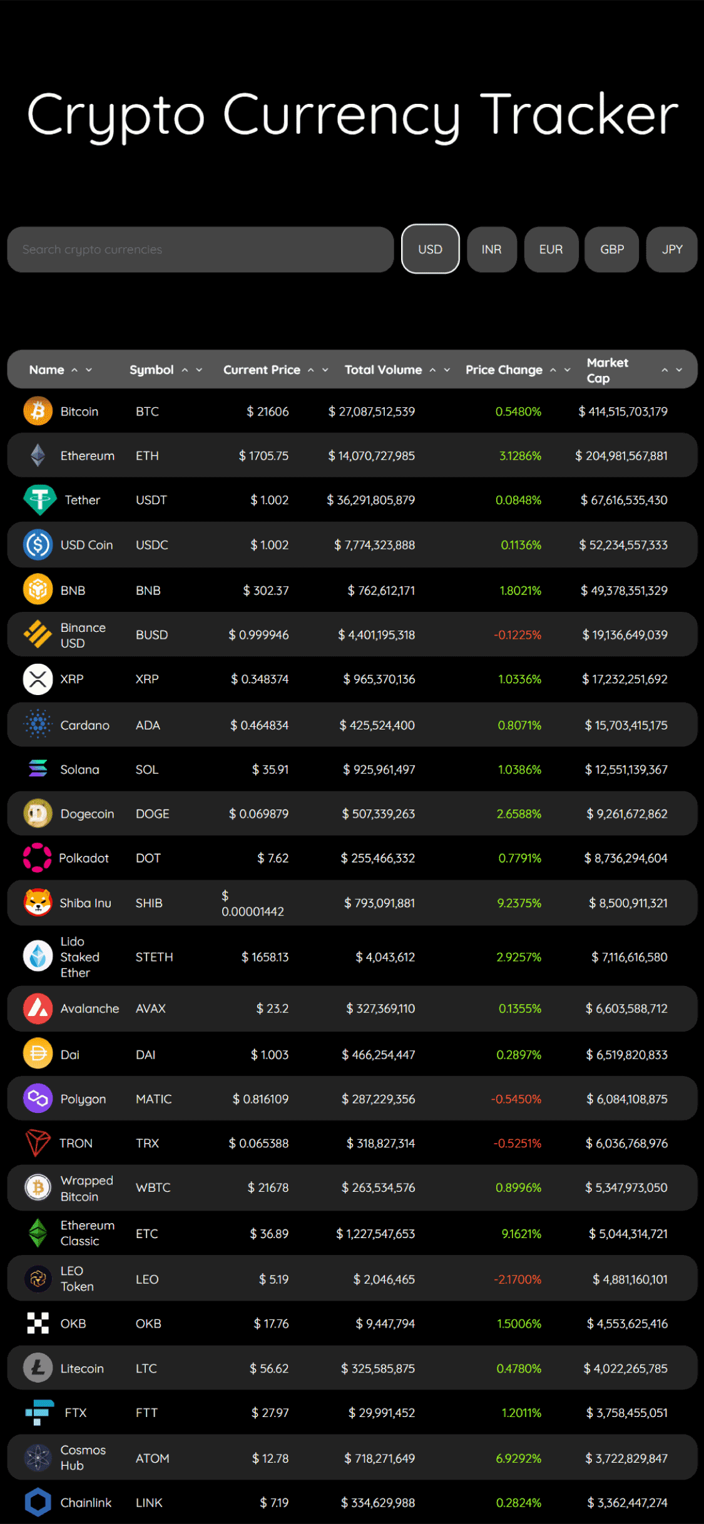Sort Market Cap descending arrow

pos(679,370)
